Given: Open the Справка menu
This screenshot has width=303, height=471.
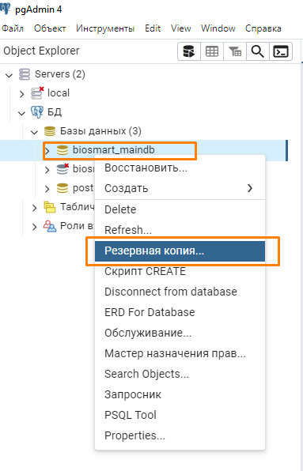Looking at the screenshot, I should coord(263,28).
